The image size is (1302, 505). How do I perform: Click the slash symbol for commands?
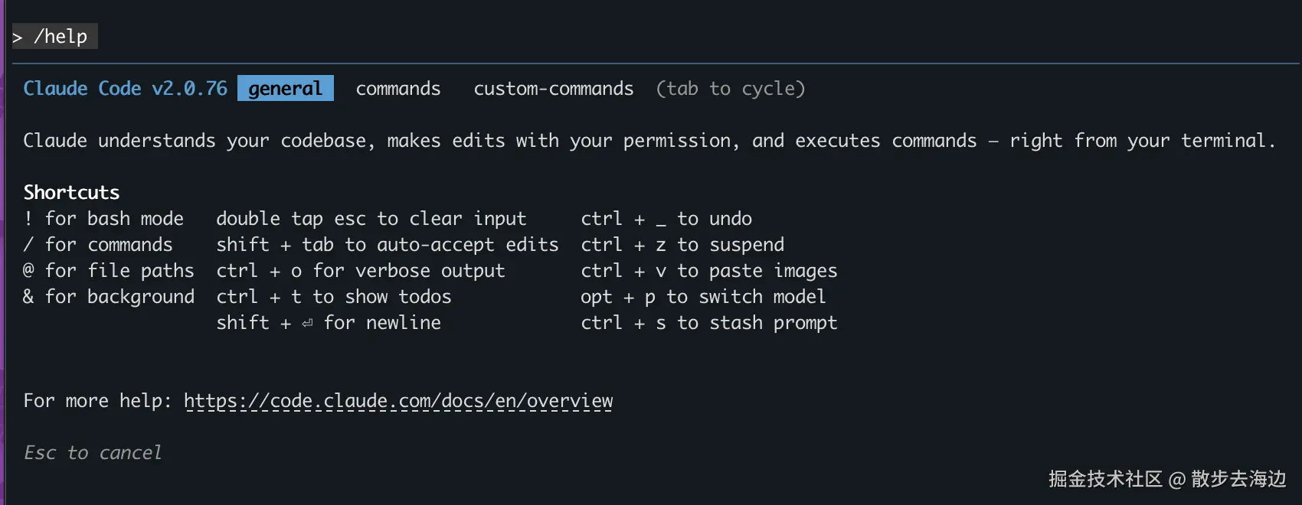click(x=28, y=245)
